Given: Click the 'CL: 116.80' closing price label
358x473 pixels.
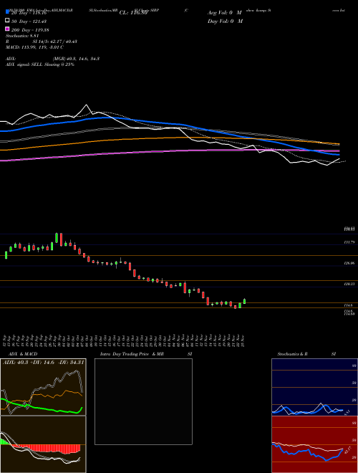Looking at the screenshot, I should pos(133,13).
